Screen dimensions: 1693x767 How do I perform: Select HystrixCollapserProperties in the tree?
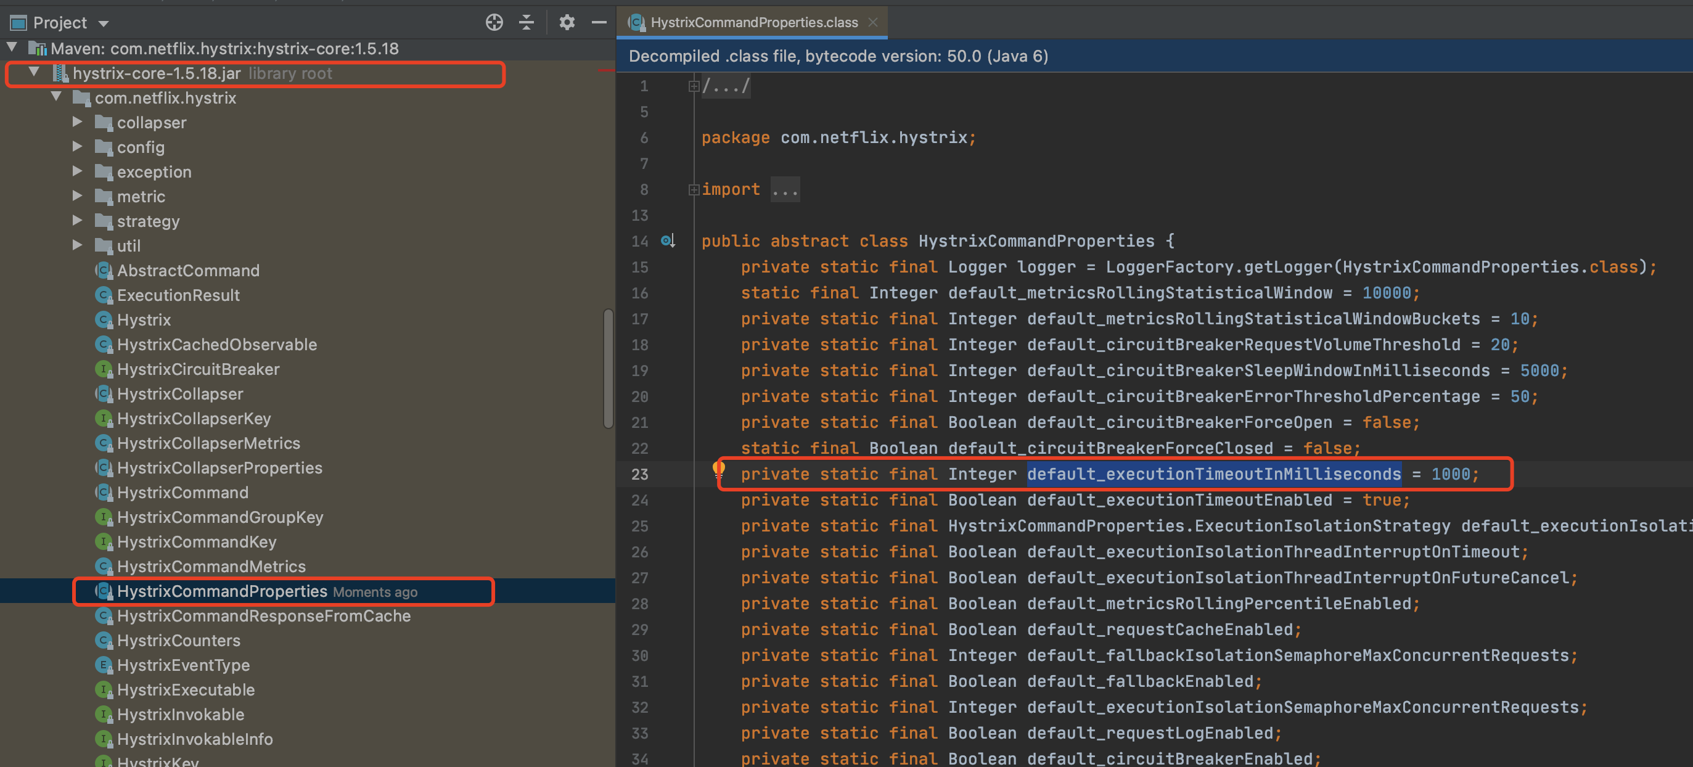(219, 468)
